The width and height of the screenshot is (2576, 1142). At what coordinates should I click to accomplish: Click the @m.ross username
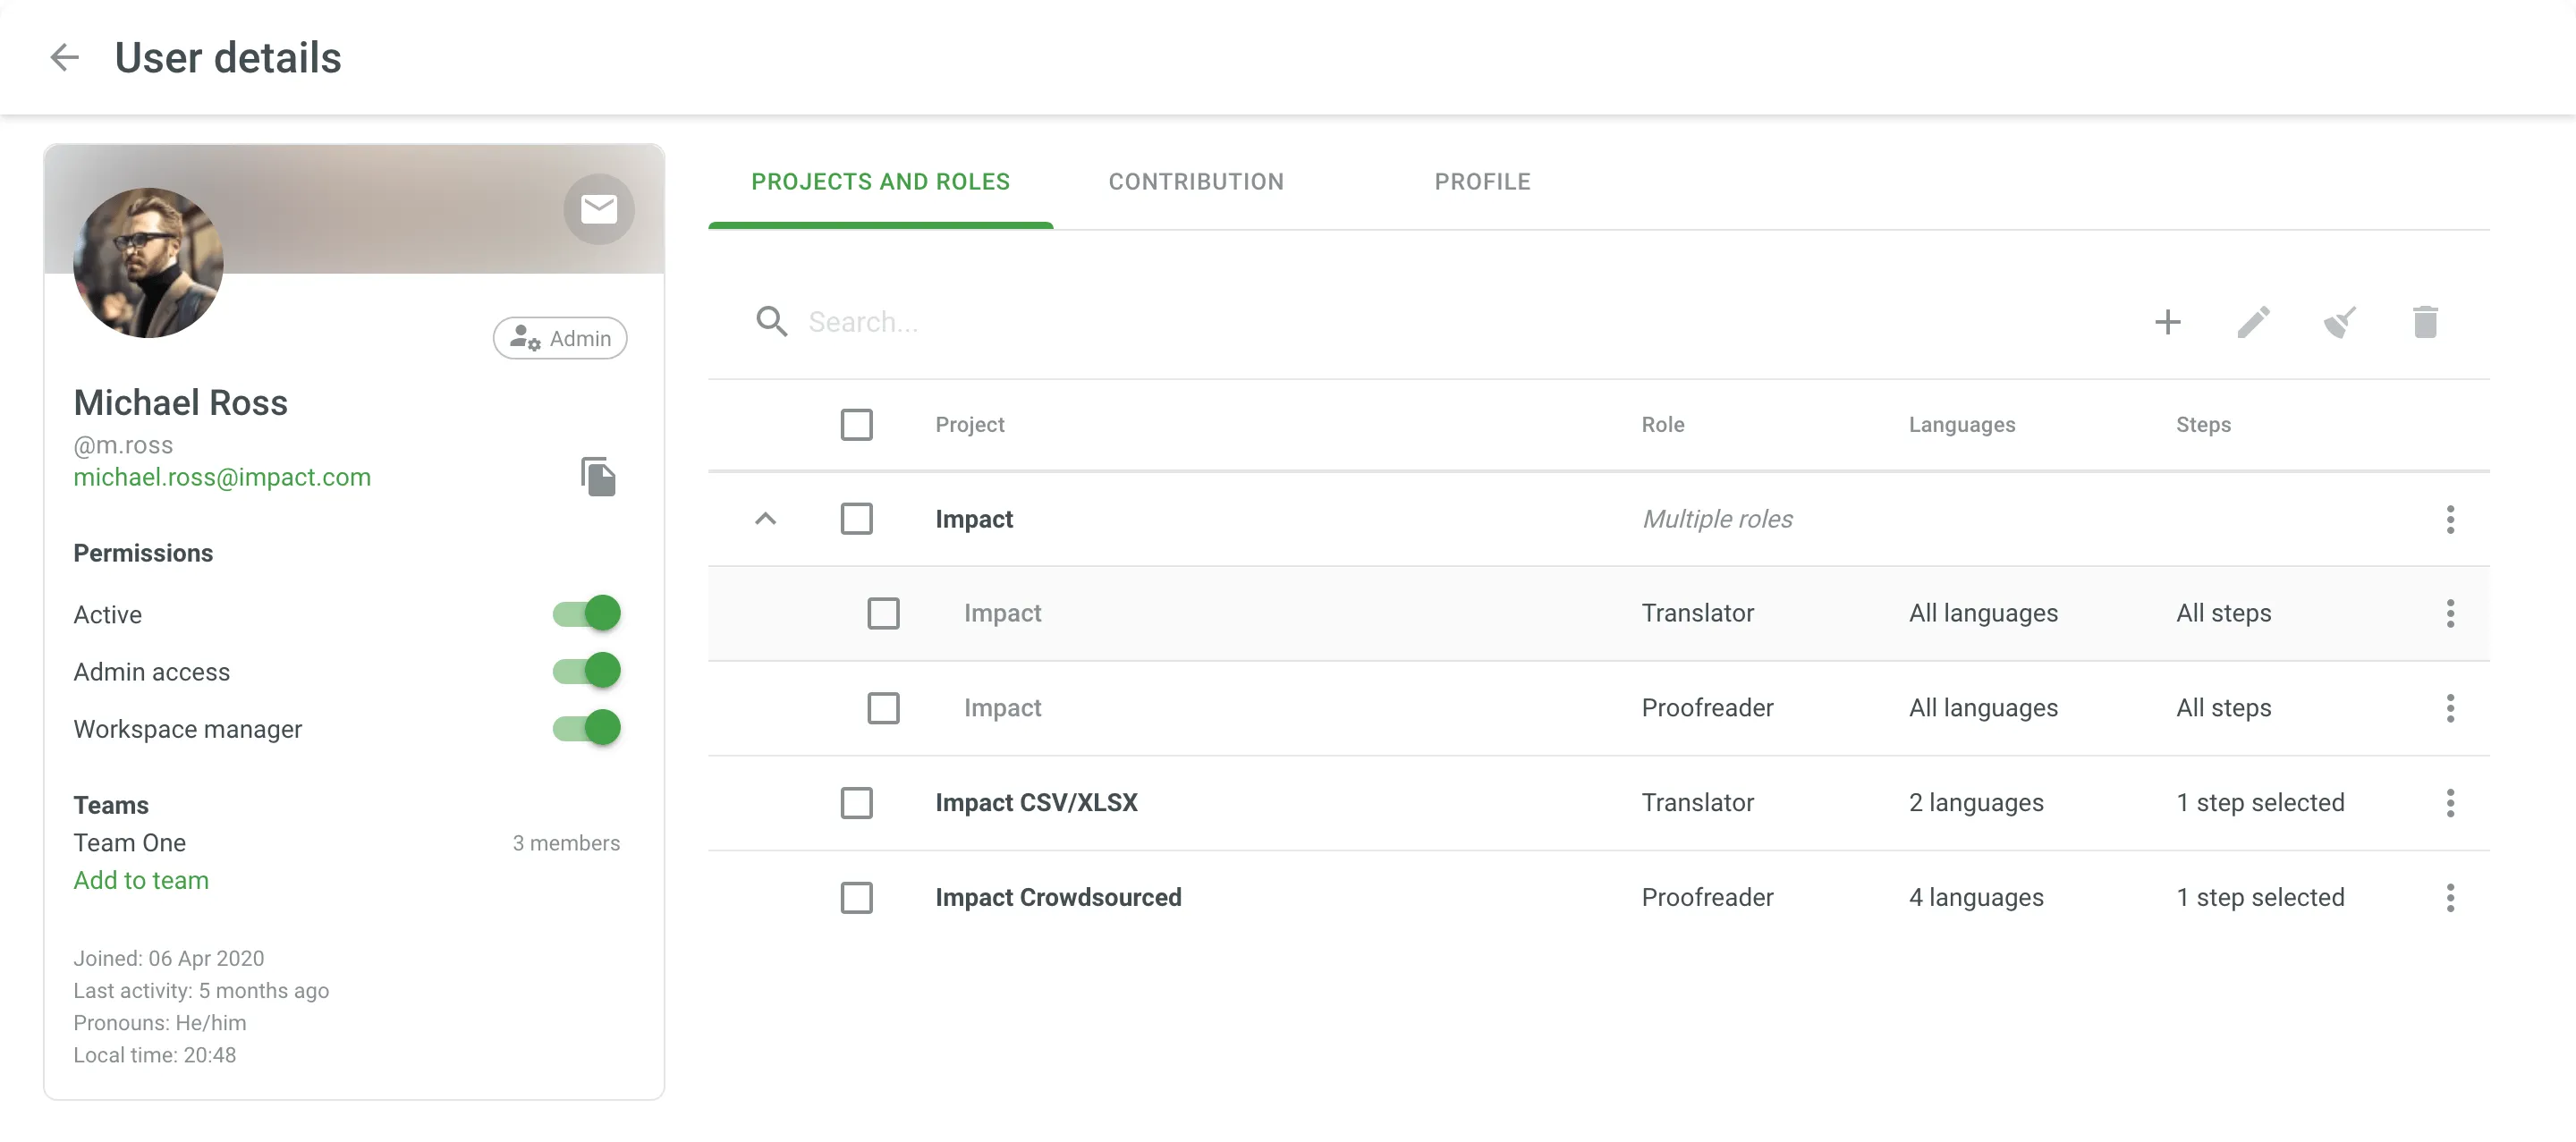click(123, 445)
